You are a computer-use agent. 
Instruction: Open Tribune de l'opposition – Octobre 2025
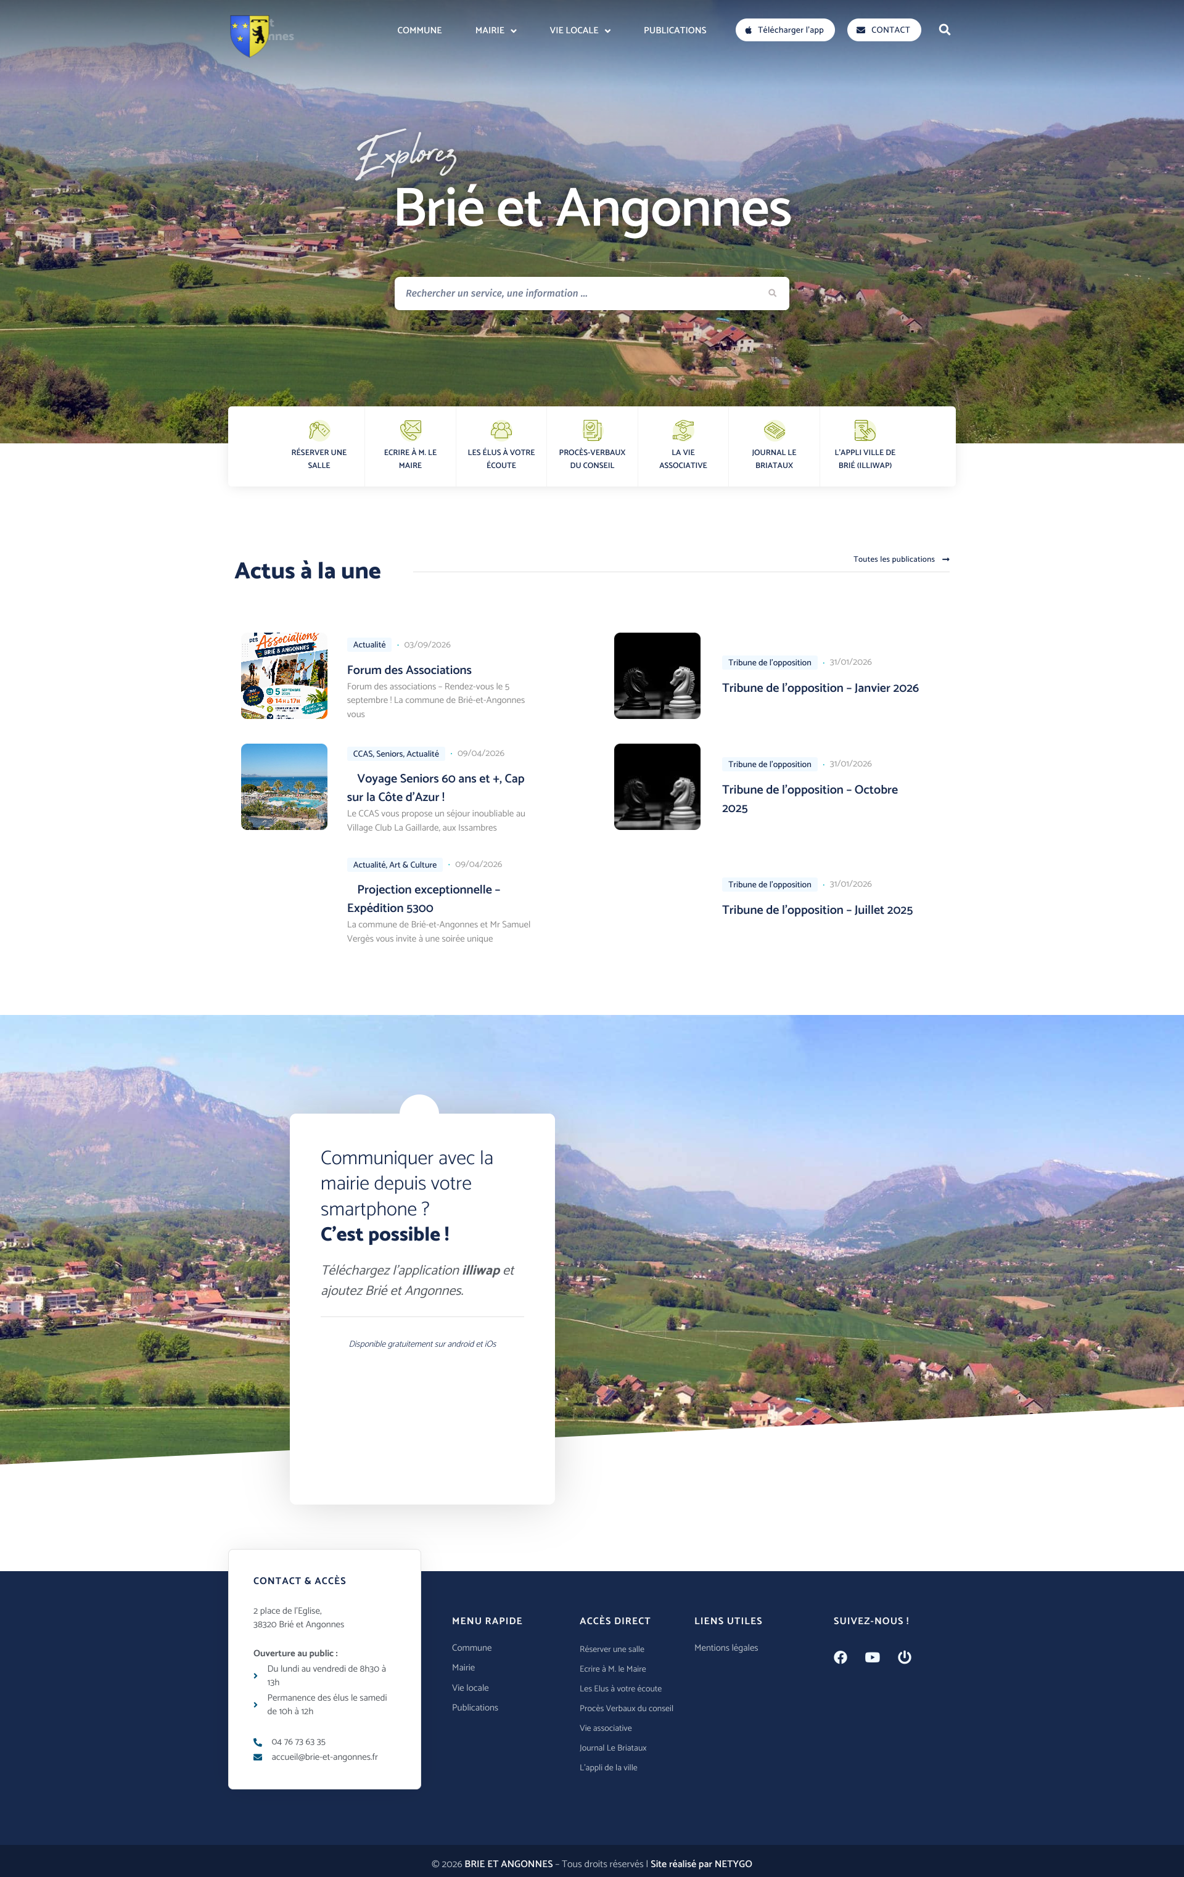[x=810, y=798]
